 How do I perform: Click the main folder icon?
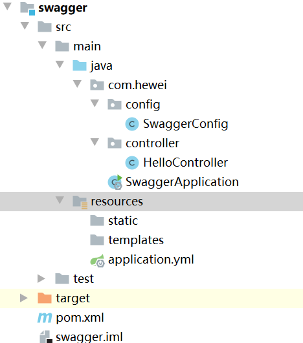point(62,46)
